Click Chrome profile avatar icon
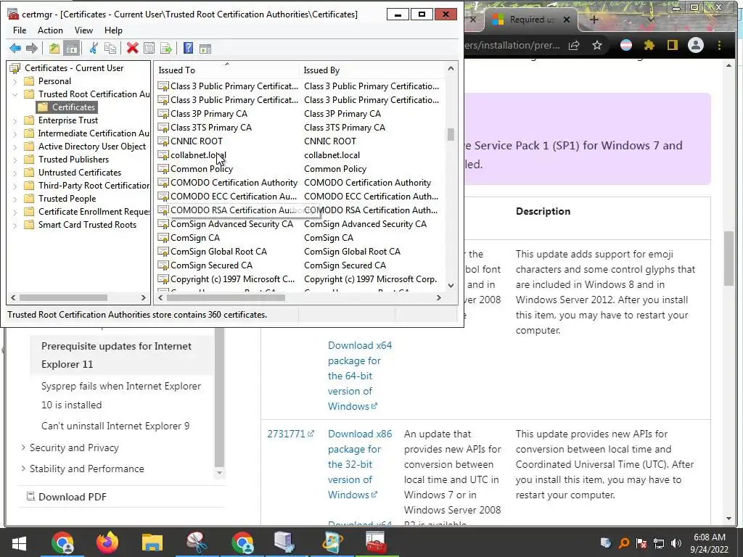 pos(696,45)
